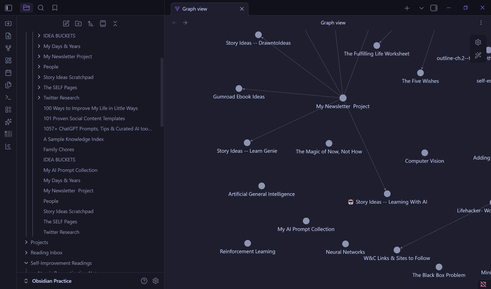Open the search magnifier icon
The height and width of the screenshot is (289, 491).
click(41, 8)
